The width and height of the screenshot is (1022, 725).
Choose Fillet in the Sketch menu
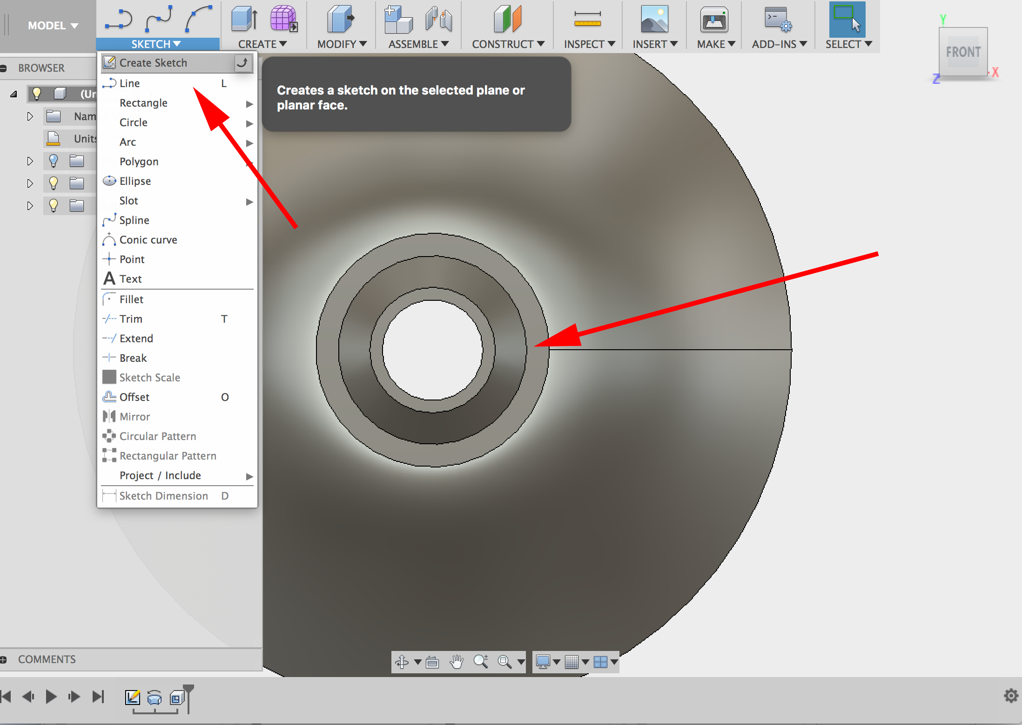point(177,299)
